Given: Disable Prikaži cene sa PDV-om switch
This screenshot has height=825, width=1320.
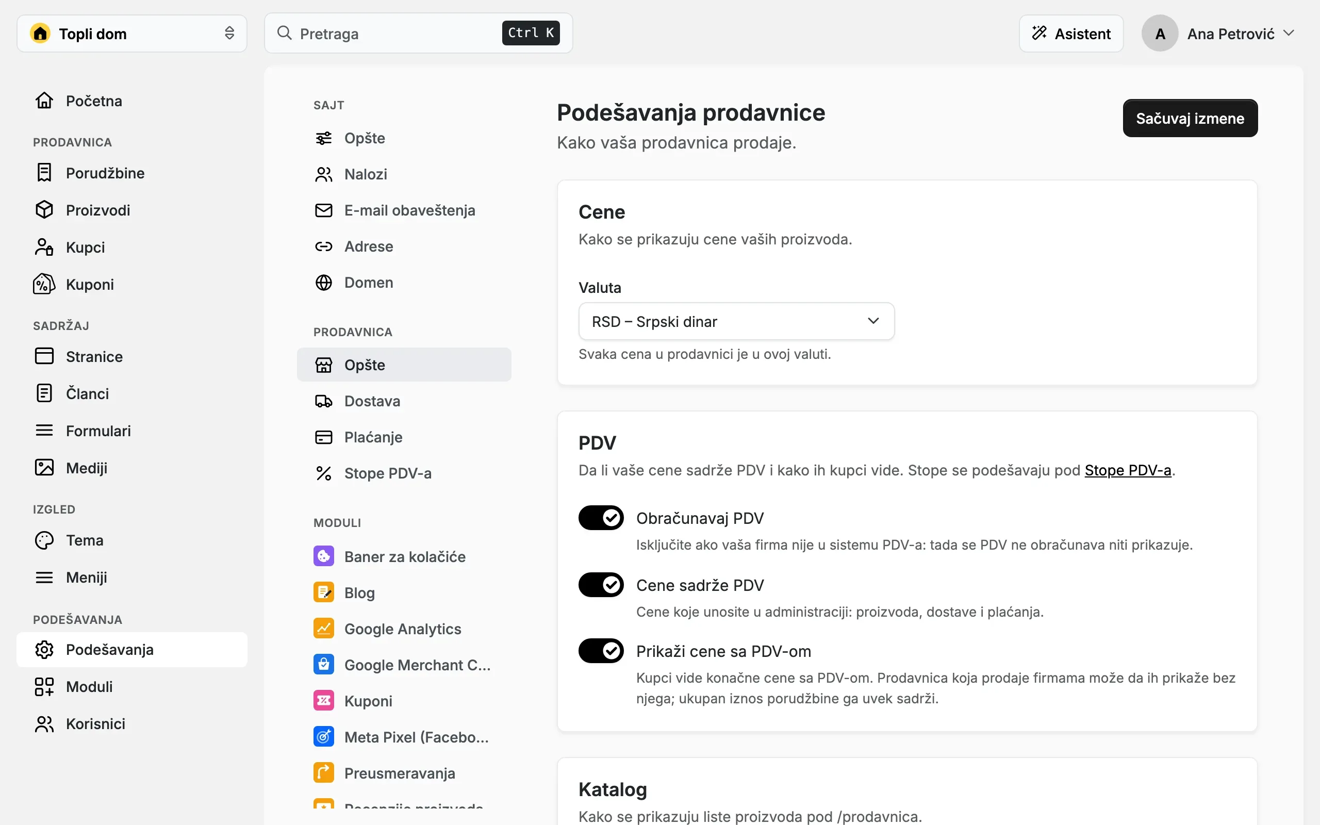Looking at the screenshot, I should (x=601, y=650).
